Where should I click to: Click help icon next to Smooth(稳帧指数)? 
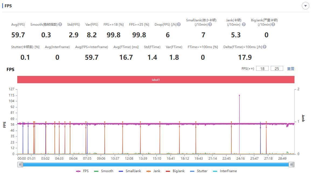coord(60,24)
